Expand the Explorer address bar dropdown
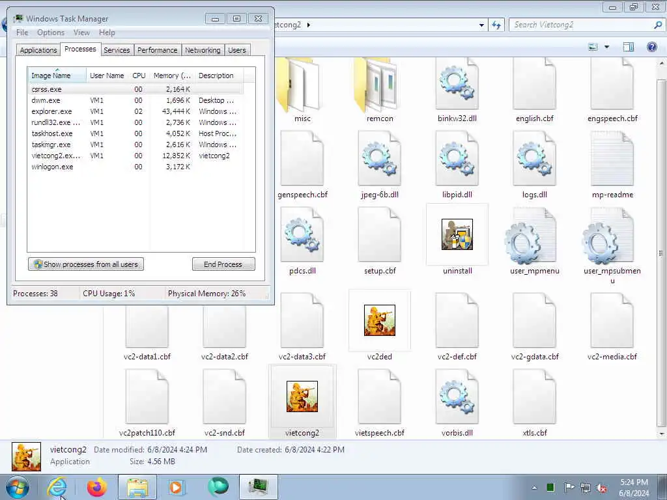This screenshot has height=500, width=667. point(481,25)
